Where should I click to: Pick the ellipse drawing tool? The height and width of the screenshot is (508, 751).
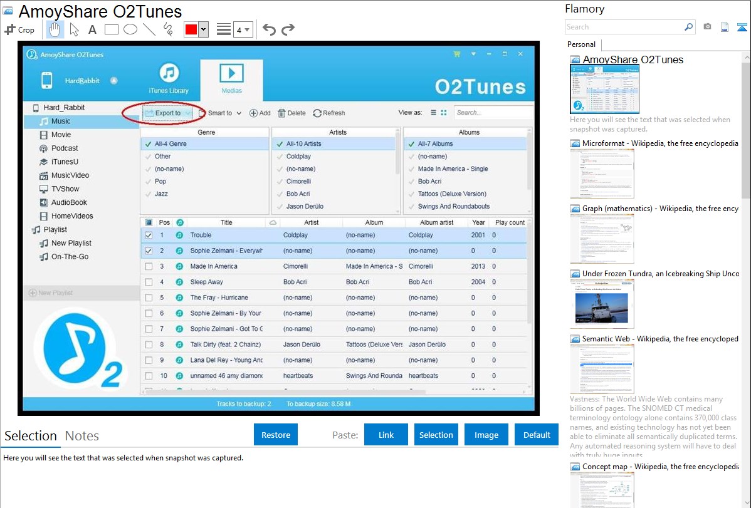(130, 29)
